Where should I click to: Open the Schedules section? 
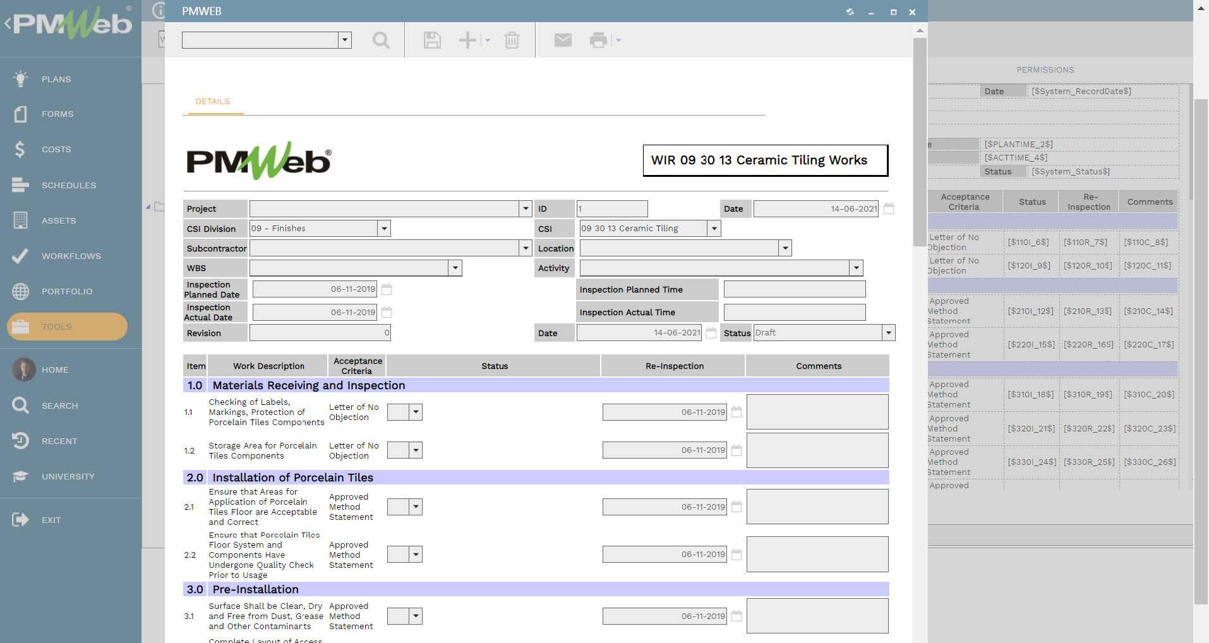pos(69,184)
